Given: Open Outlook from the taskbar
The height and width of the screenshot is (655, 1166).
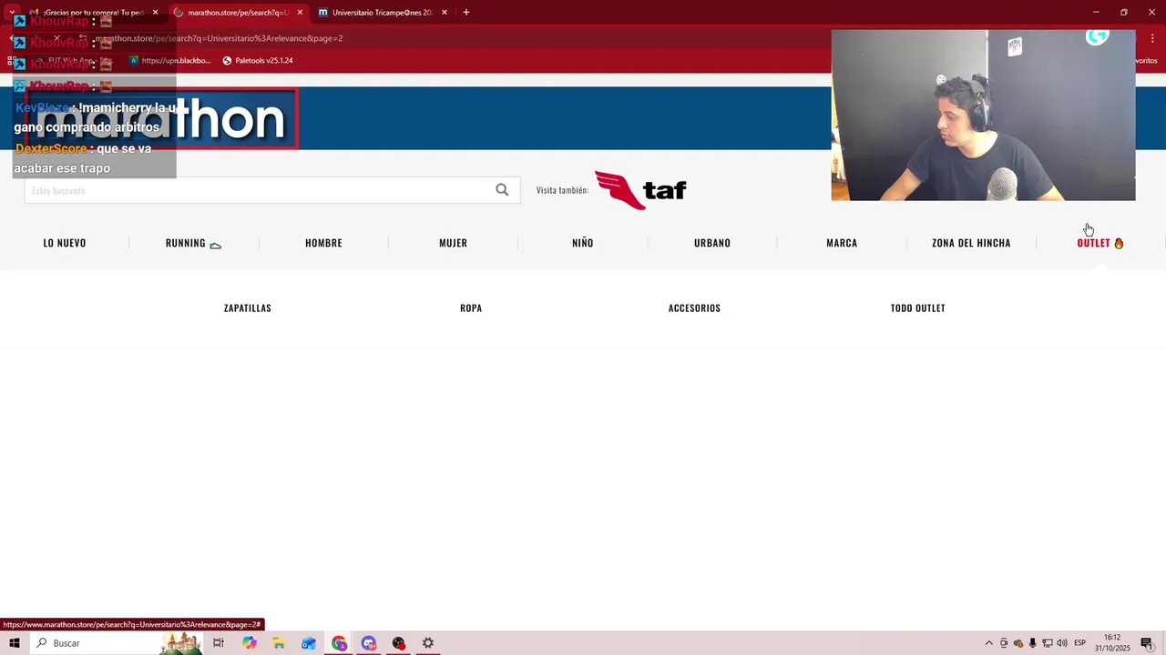Looking at the screenshot, I should (x=309, y=643).
